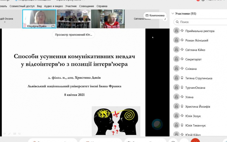Click avatar icon of Сніжана
This screenshot has height=142, width=227.
[x=176, y=68]
